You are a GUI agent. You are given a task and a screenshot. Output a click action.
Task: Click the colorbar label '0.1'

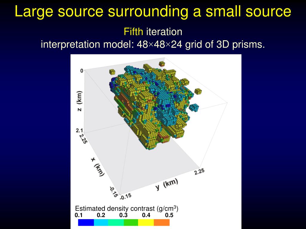79,215
